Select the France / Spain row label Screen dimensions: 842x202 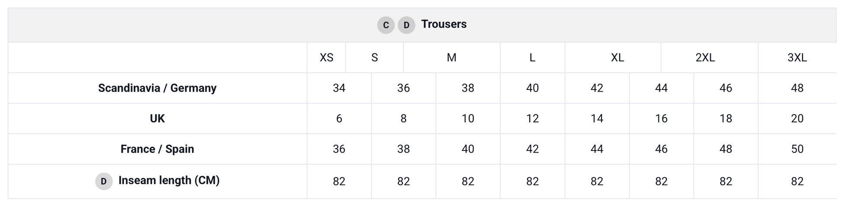click(157, 149)
